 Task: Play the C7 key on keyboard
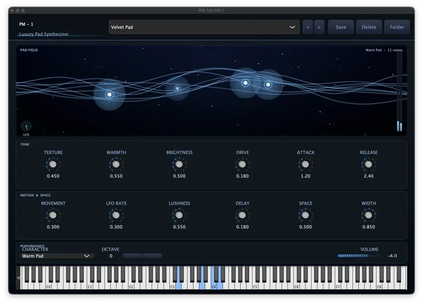click(x=338, y=286)
